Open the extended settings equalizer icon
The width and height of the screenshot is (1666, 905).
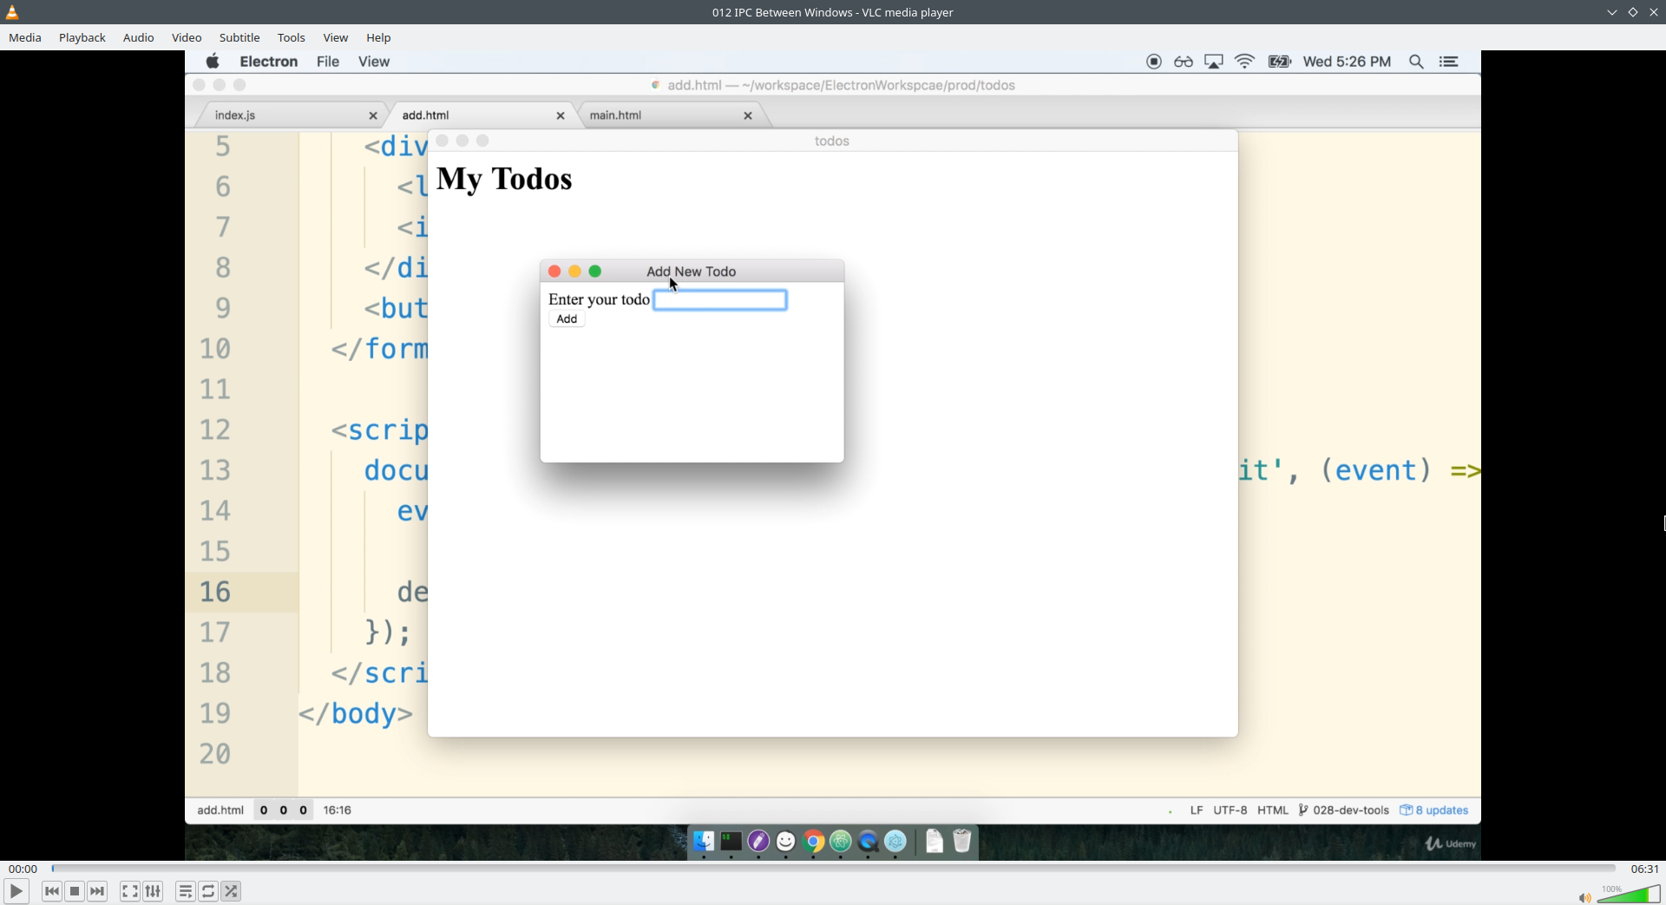point(153,891)
